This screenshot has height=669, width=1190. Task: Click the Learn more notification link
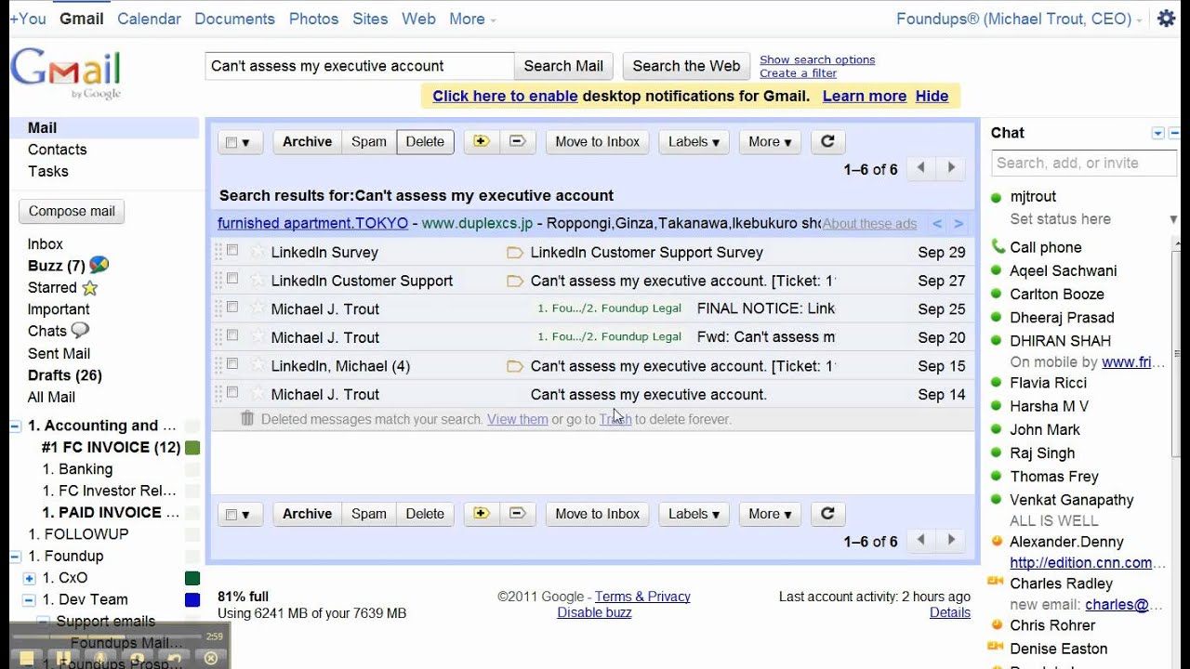(x=865, y=96)
